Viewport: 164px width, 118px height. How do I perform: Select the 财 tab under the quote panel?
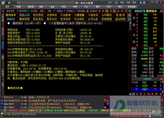coord(141,94)
